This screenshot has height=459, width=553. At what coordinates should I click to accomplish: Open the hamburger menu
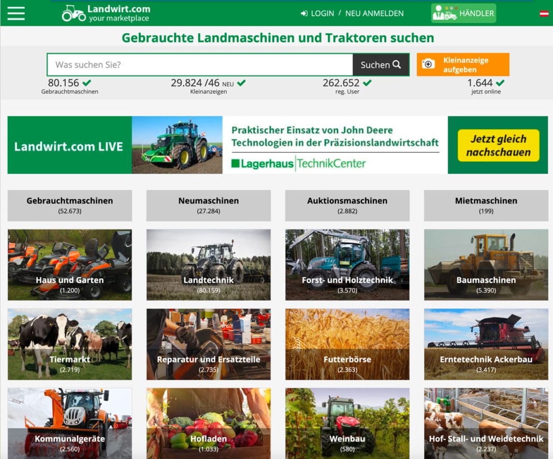coord(16,13)
